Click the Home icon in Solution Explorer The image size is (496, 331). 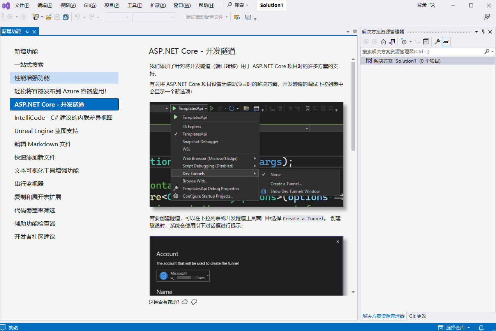pos(383,41)
